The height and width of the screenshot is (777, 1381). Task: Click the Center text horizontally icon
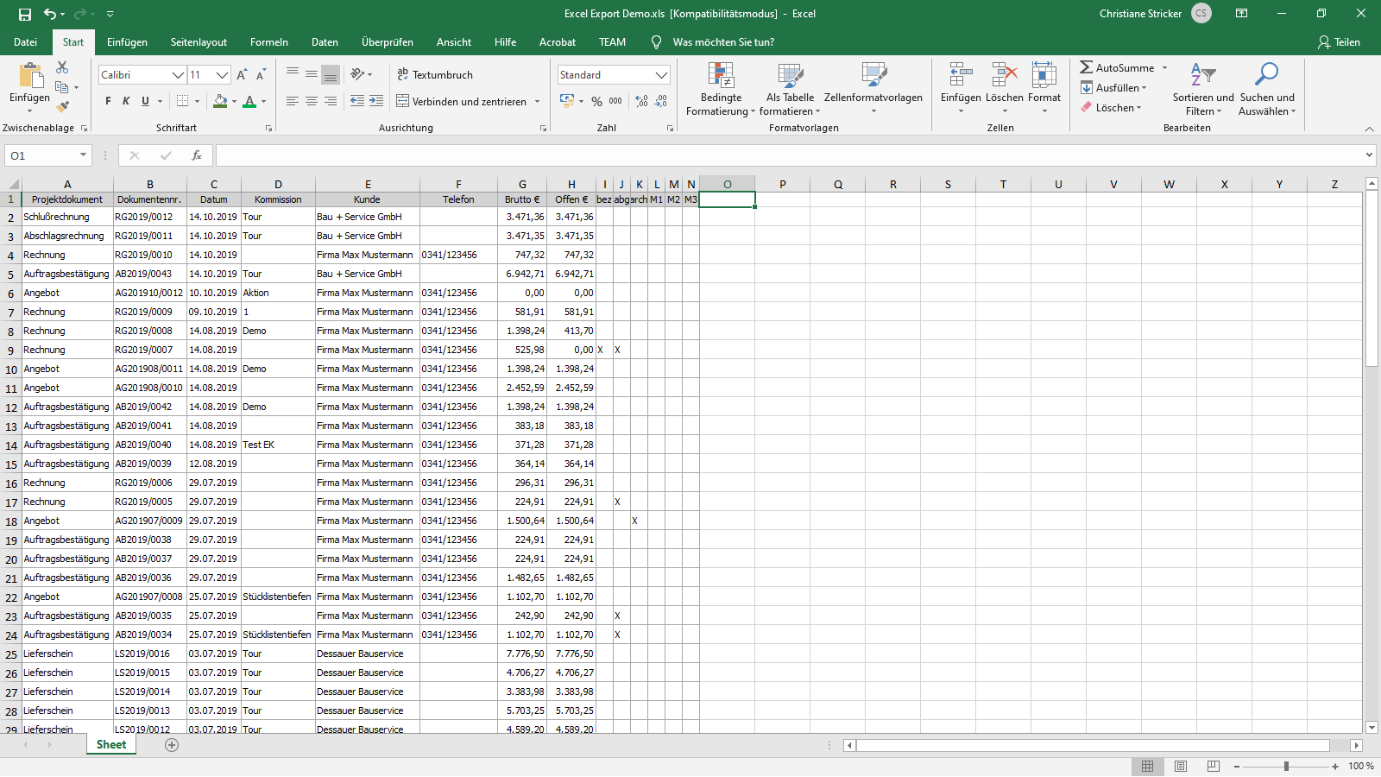click(312, 101)
